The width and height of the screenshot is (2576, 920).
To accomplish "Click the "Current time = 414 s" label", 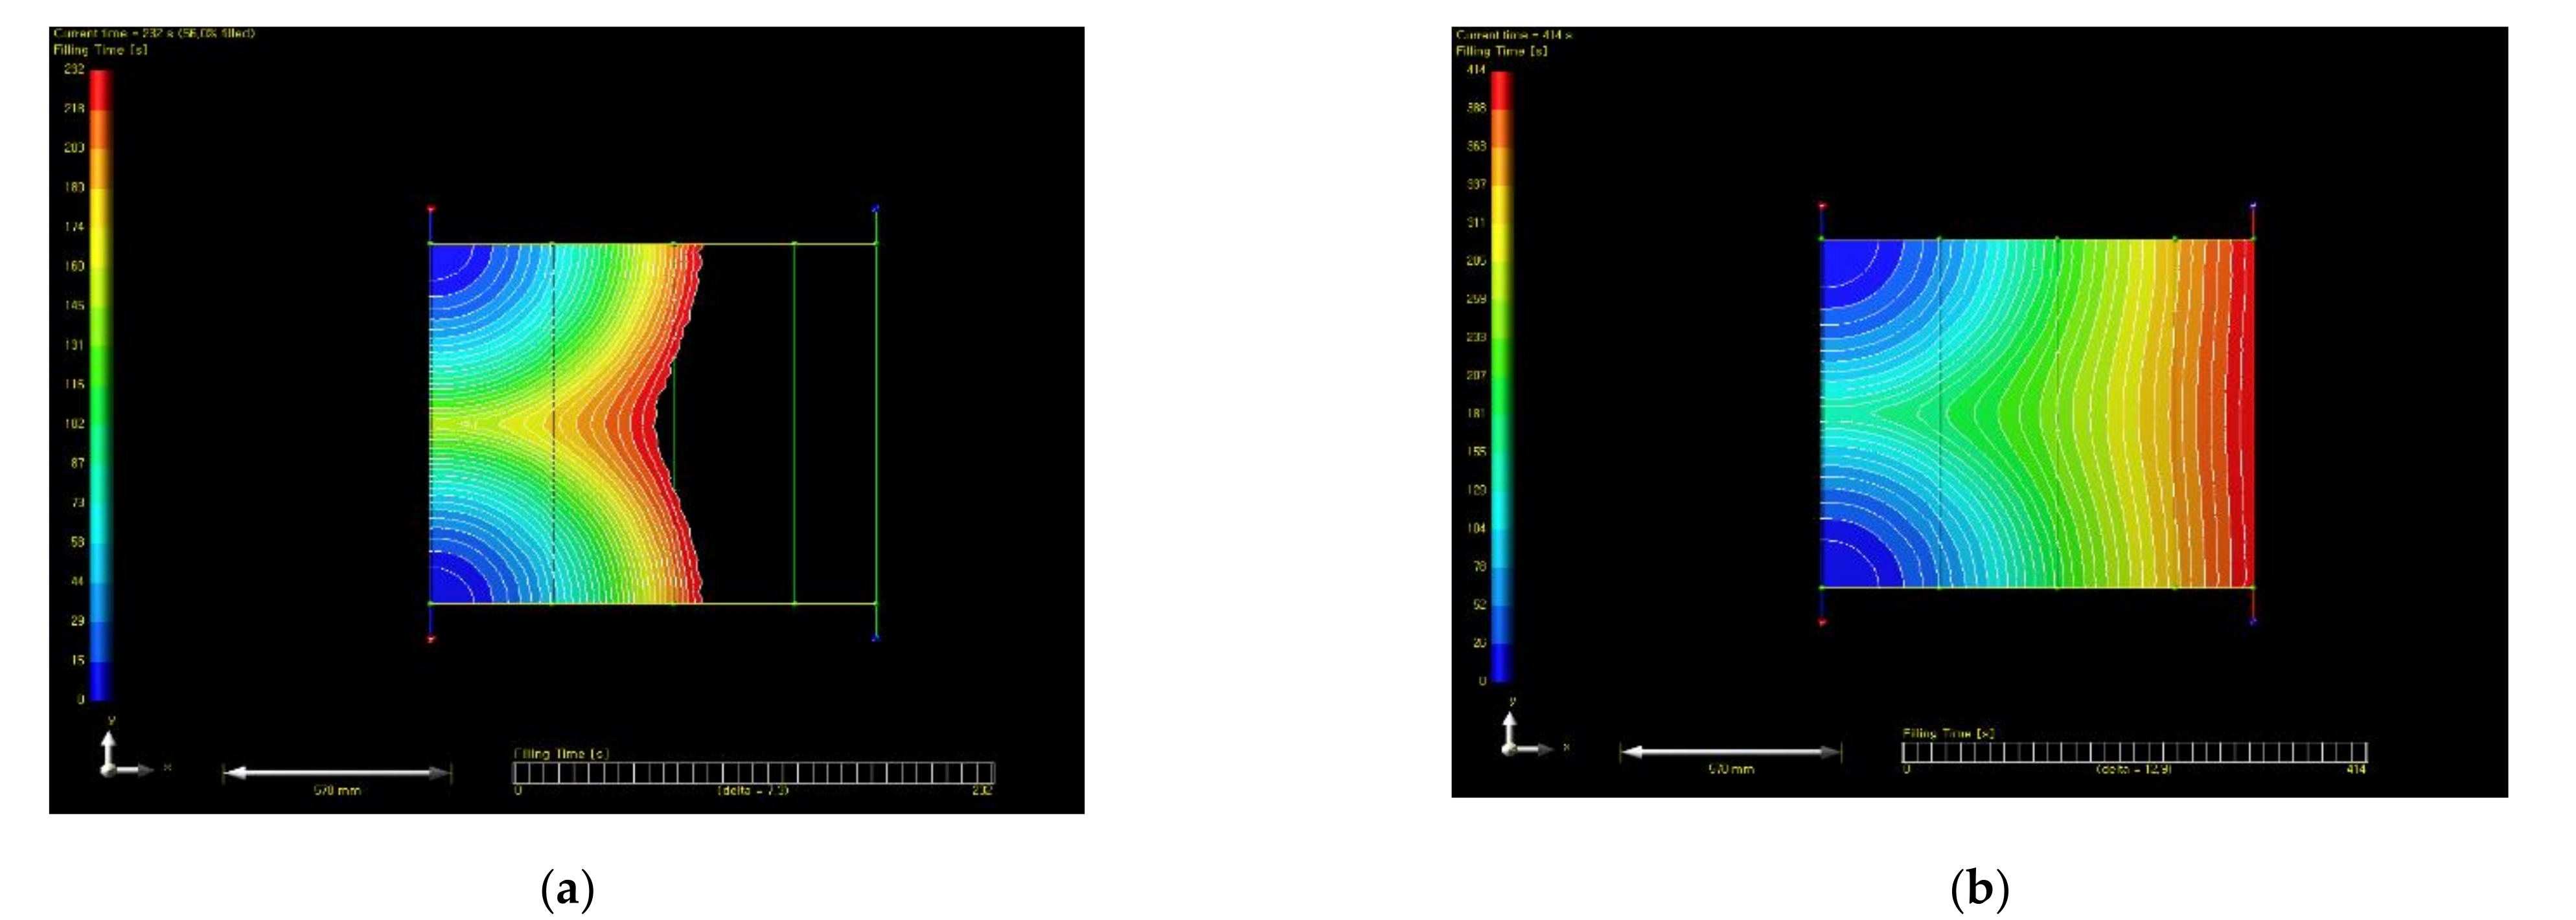I will click(1513, 35).
